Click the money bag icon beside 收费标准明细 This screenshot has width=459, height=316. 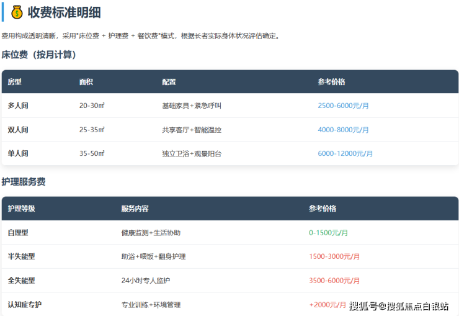point(17,12)
